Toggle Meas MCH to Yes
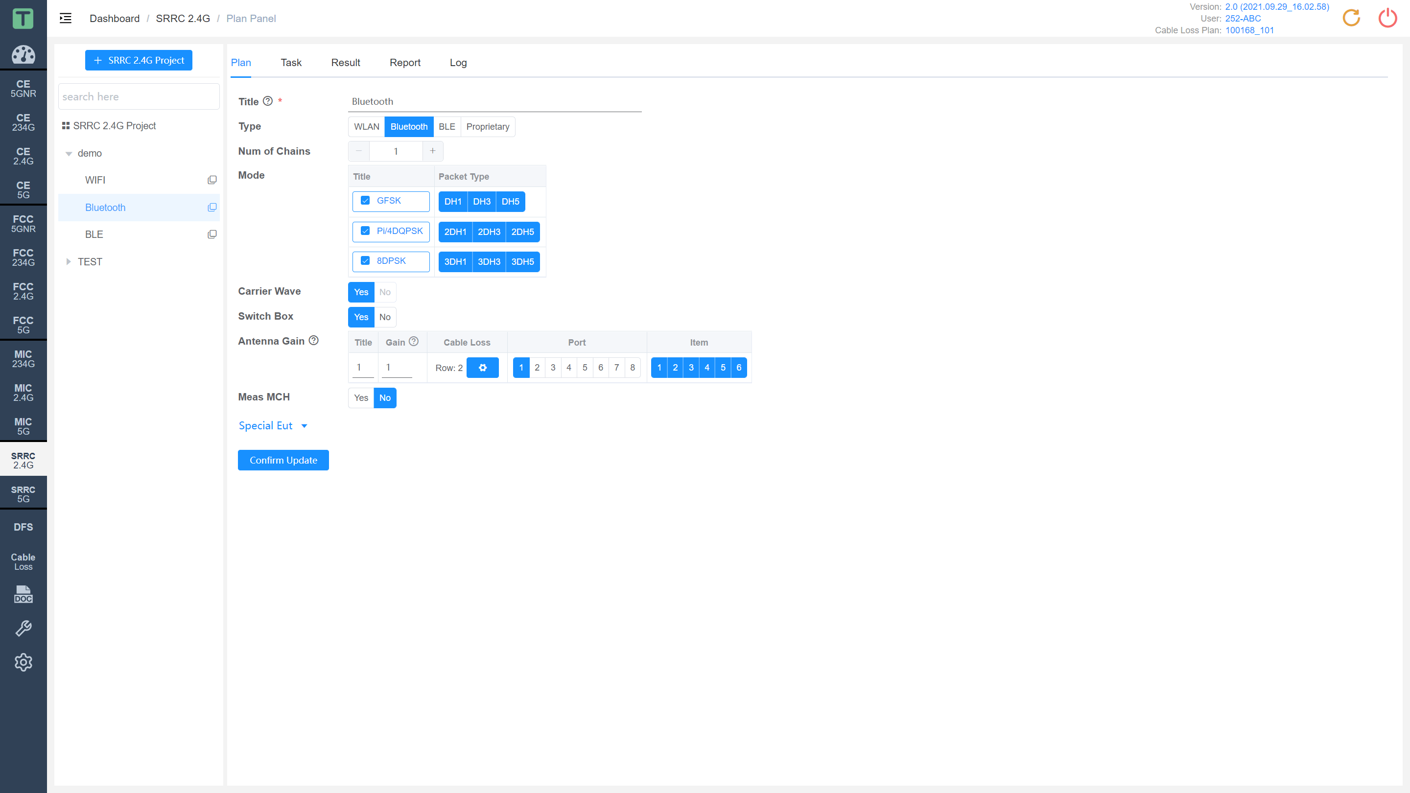This screenshot has height=793, width=1410. (x=359, y=398)
